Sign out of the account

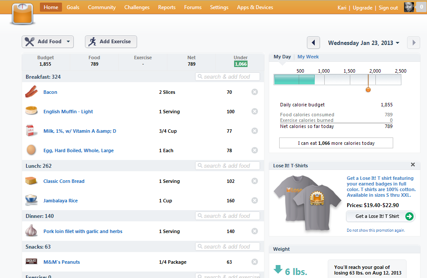[x=388, y=8]
